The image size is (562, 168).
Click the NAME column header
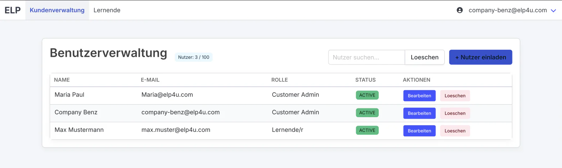click(62, 80)
